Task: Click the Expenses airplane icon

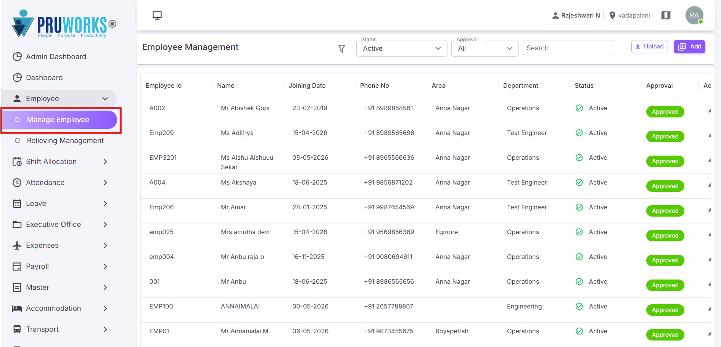Action: click(x=17, y=245)
